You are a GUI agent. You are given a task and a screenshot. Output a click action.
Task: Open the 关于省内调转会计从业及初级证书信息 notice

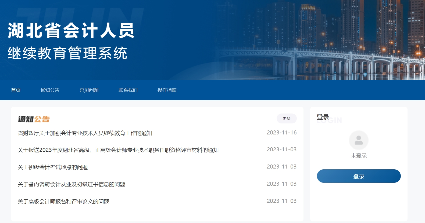point(72,184)
